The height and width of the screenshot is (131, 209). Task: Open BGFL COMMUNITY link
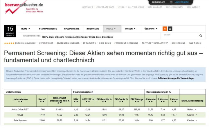click(x=174, y=7)
